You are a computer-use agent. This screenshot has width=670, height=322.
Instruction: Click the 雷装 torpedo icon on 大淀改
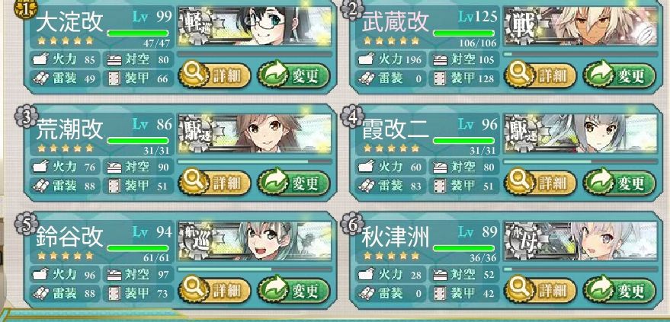click(x=41, y=78)
